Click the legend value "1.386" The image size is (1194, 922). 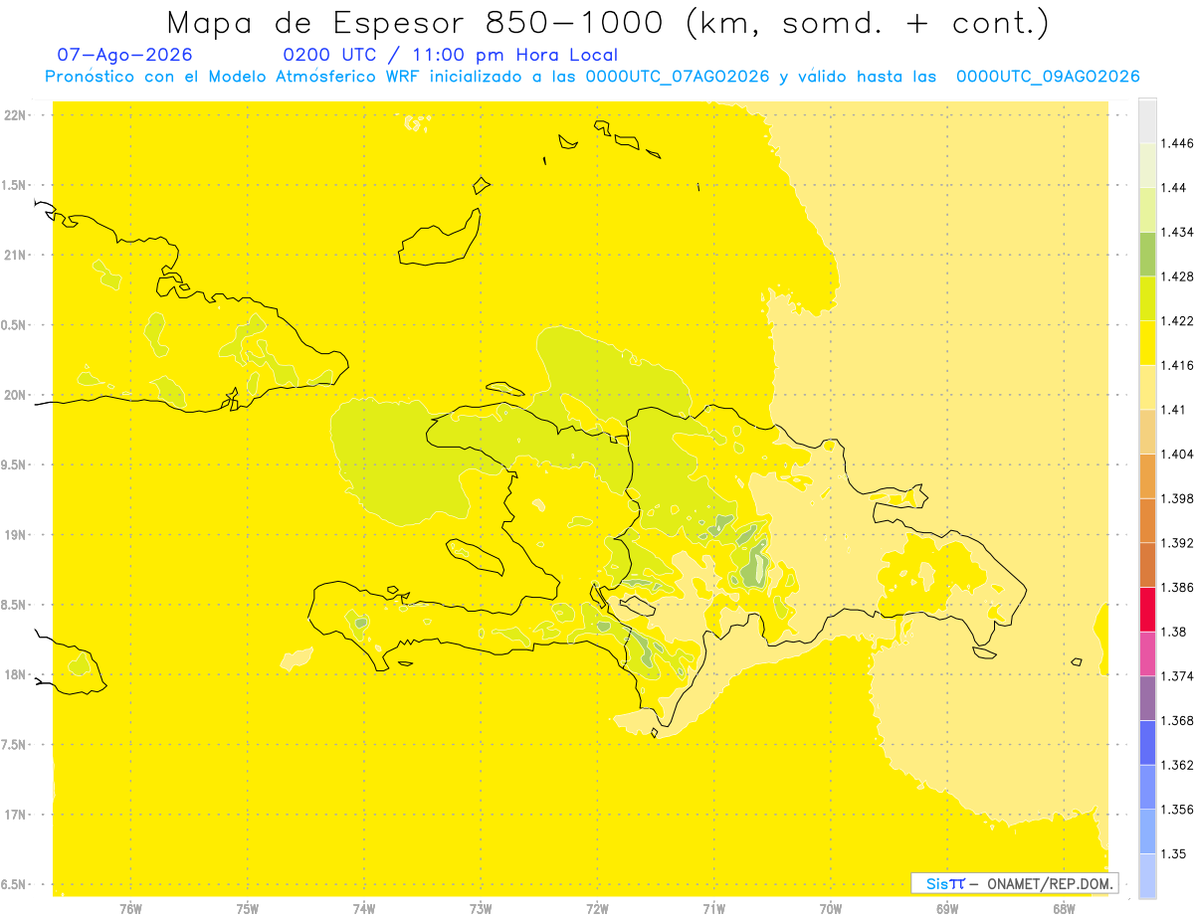[x=1178, y=587]
